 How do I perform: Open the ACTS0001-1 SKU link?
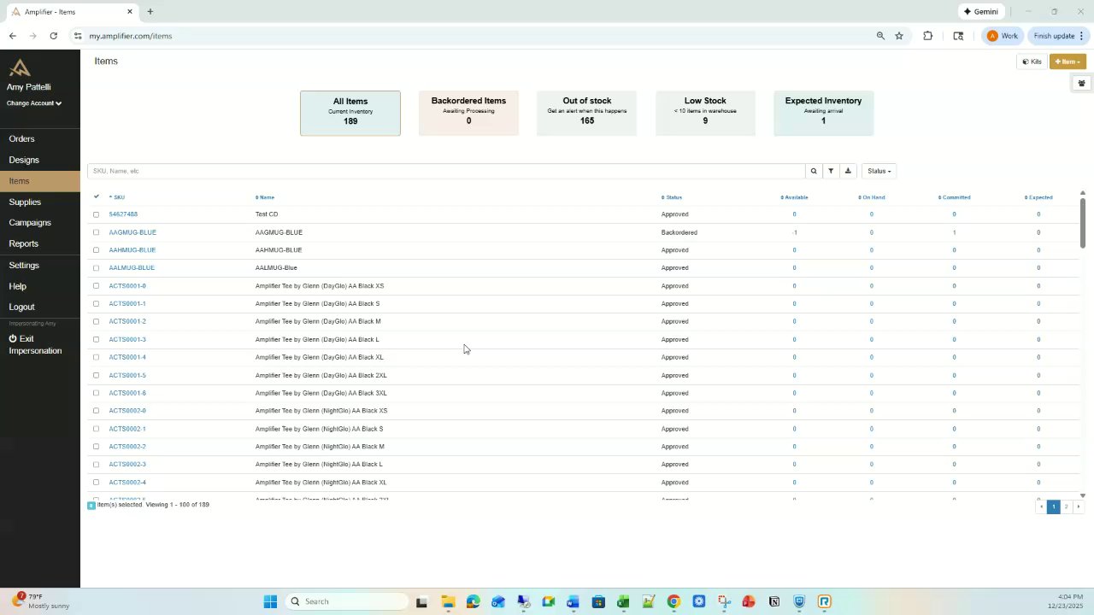click(127, 304)
